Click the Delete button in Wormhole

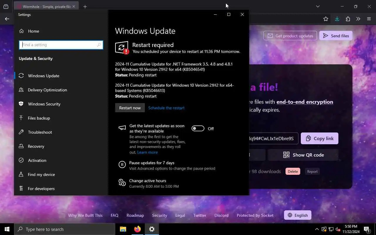click(x=293, y=172)
